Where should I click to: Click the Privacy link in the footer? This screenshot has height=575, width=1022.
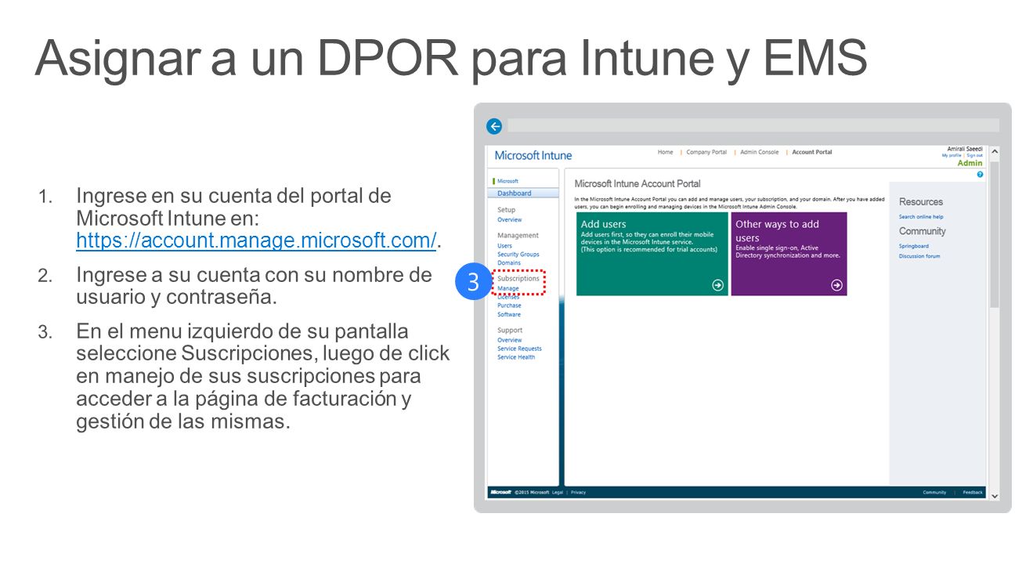click(x=578, y=492)
